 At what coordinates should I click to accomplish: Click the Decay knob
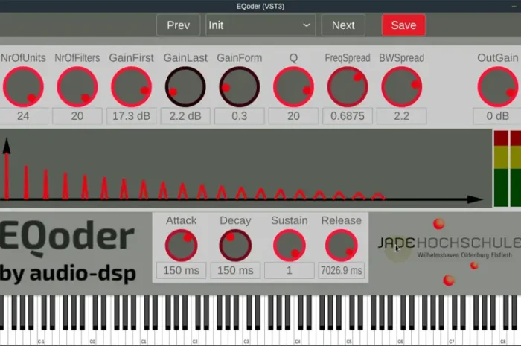pyautogui.click(x=235, y=246)
